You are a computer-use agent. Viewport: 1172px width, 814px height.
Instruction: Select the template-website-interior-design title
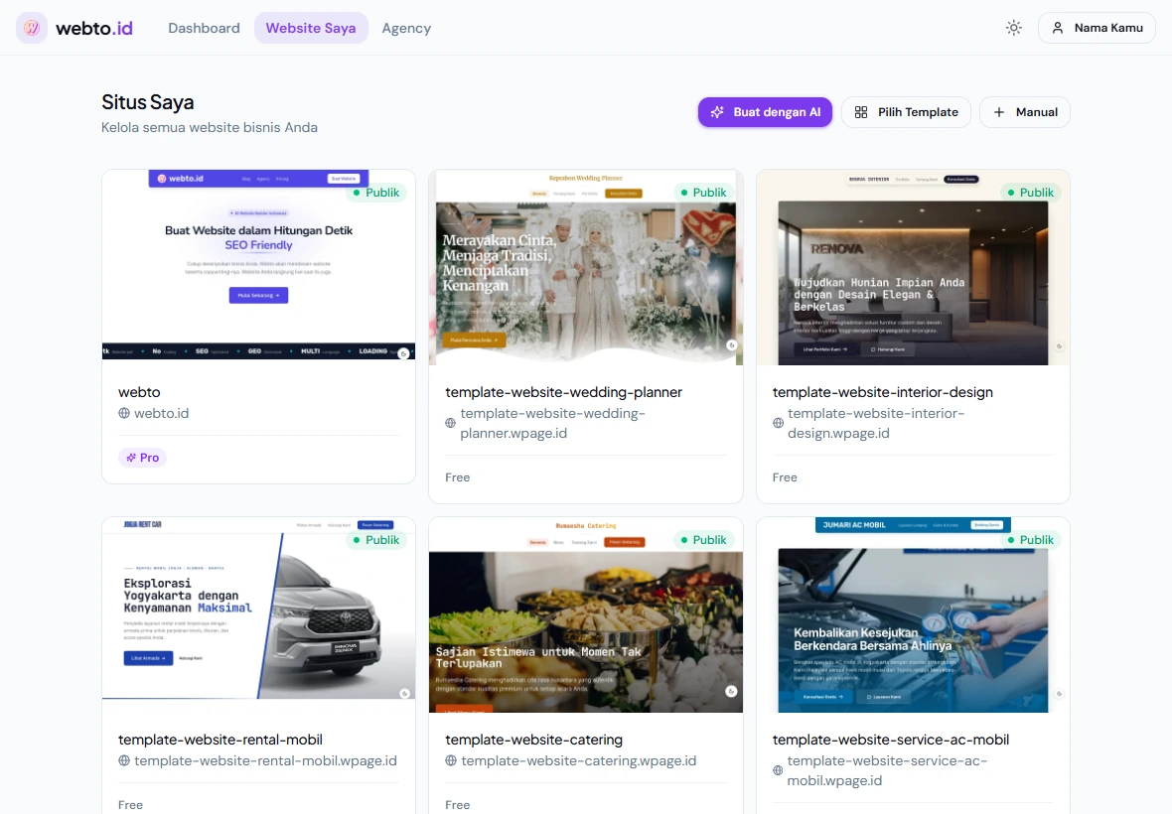click(x=883, y=392)
